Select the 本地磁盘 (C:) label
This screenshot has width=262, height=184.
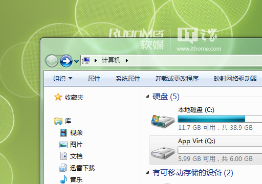pos(196,110)
